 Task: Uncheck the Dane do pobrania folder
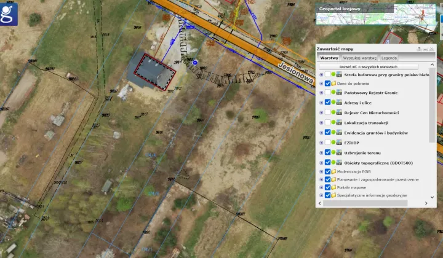click(x=327, y=84)
